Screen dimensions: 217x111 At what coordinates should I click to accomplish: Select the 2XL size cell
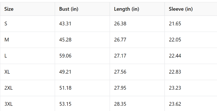[x=27, y=88]
